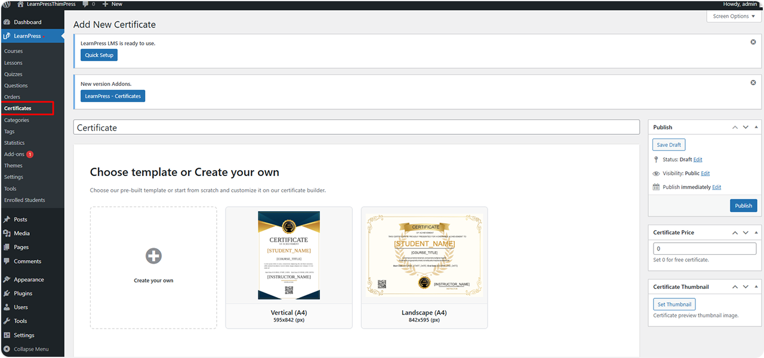Edit the Publish immediately date link
The width and height of the screenshot is (764, 358).
717,187
